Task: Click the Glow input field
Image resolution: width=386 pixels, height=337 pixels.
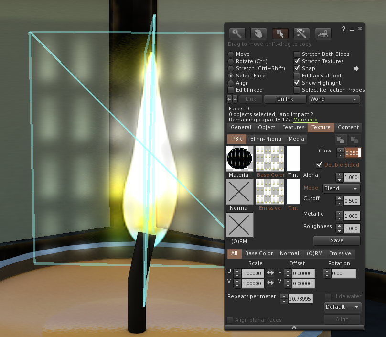Action: coord(353,153)
